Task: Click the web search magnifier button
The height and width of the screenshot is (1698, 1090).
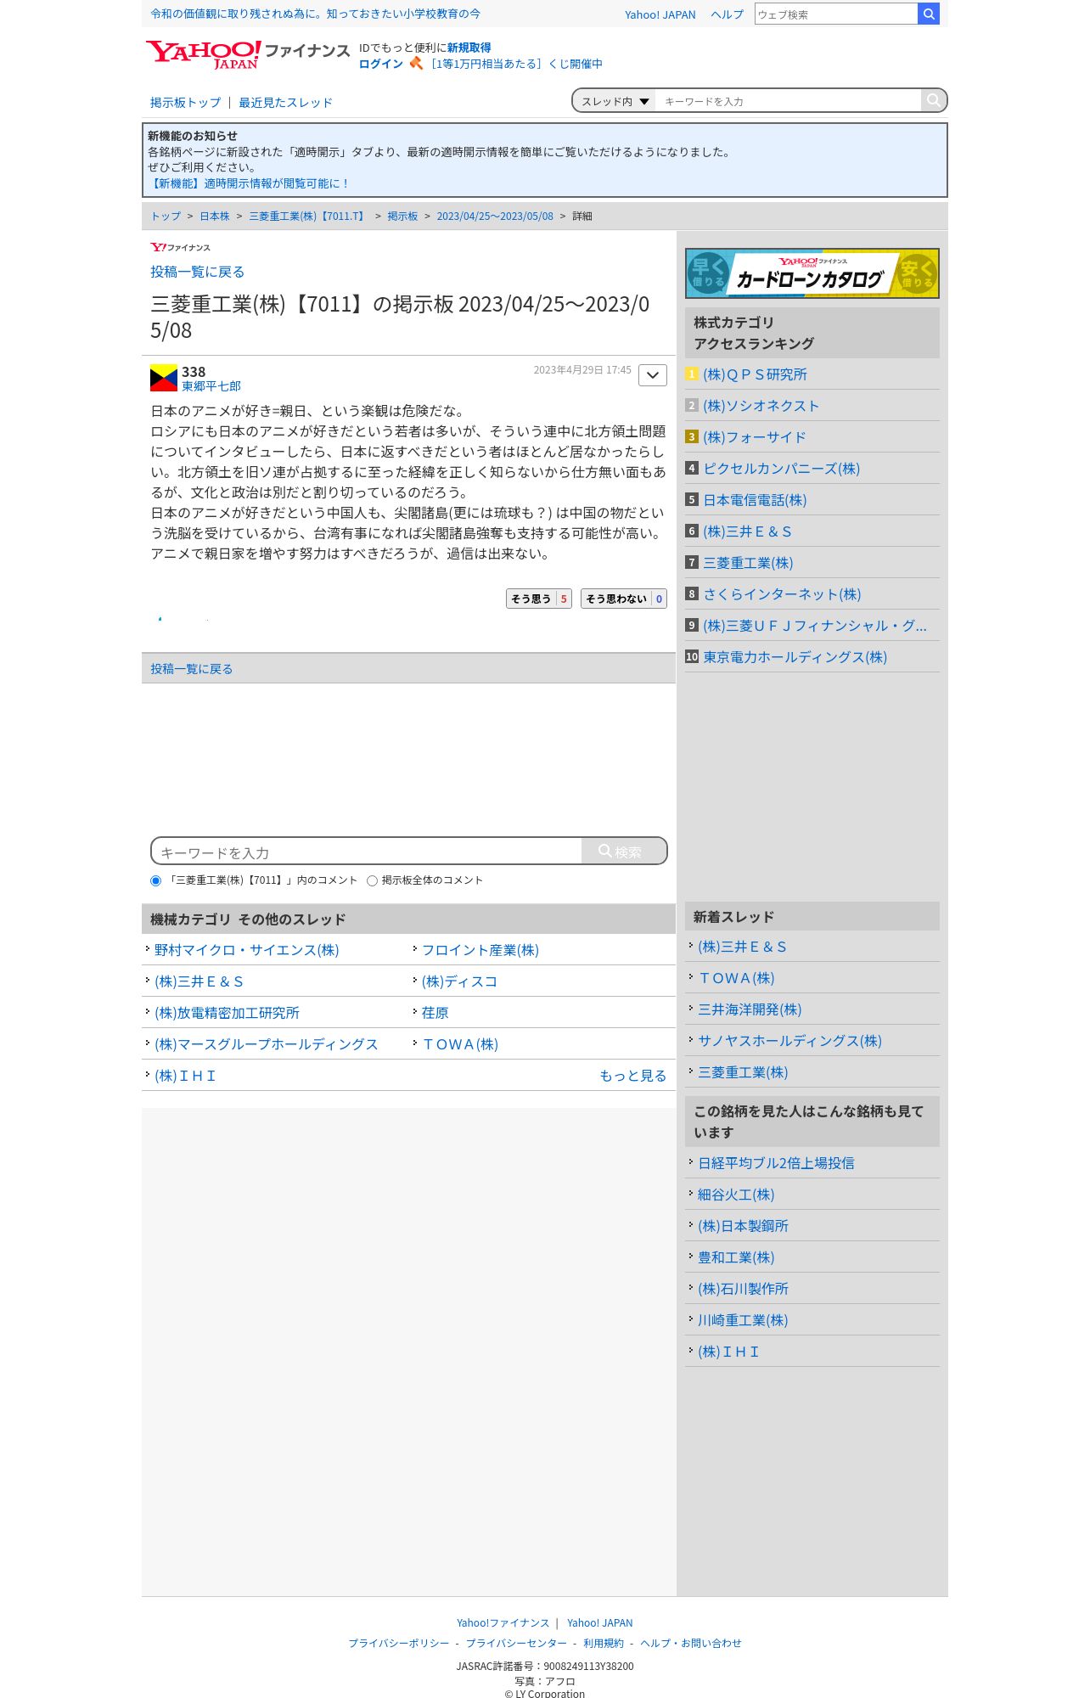Action: click(x=929, y=14)
